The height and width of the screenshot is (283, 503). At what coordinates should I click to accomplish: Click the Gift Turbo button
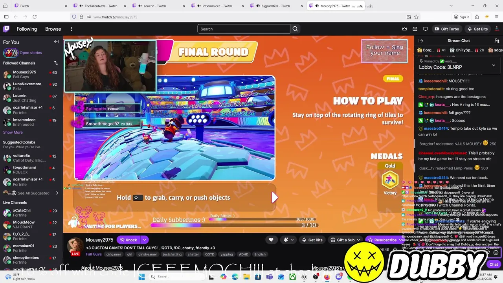coord(447,29)
